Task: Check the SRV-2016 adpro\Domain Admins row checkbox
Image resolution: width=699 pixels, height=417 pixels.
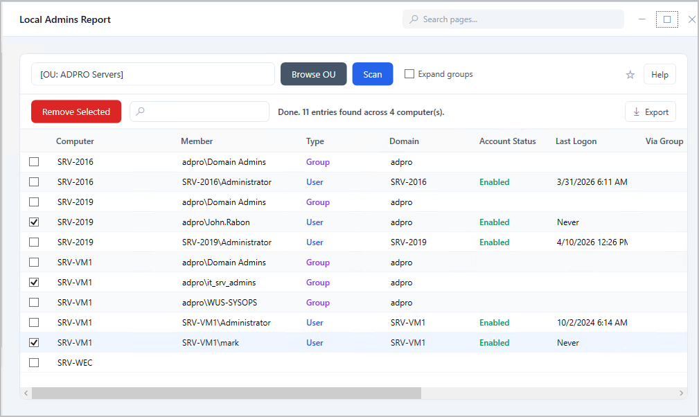Action: tap(34, 161)
